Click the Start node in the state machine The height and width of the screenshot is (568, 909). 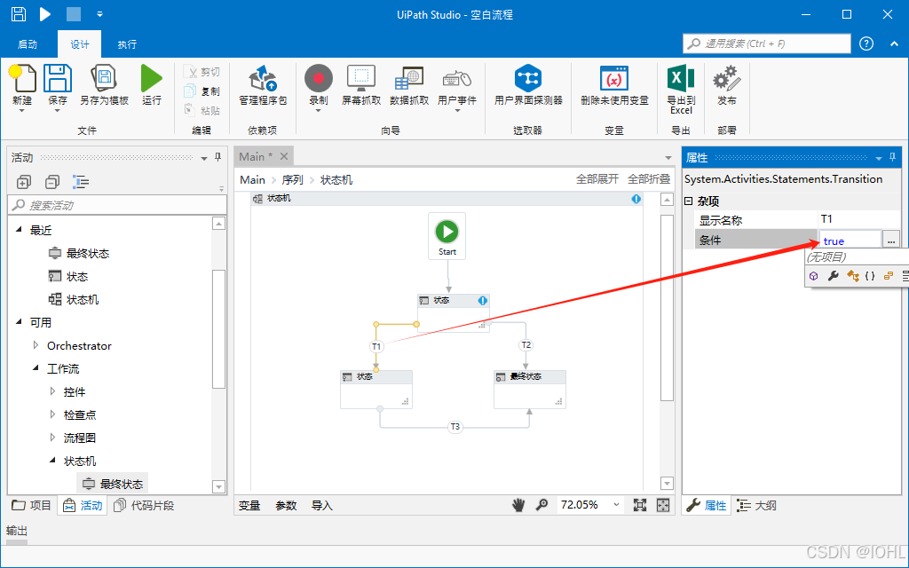coord(447,236)
